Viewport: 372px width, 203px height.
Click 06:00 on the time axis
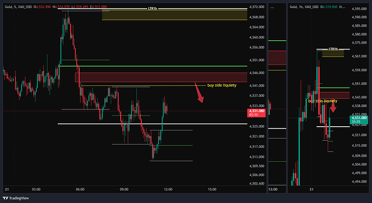pyautogui.click(x=80, y=190)
